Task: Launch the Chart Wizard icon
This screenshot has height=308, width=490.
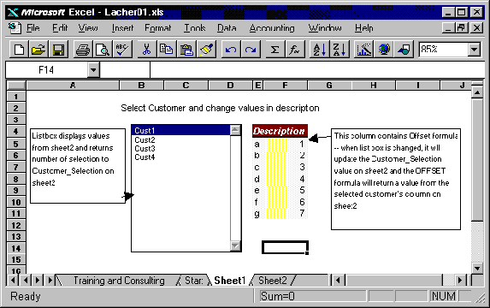Action: [x=364, y=50]
